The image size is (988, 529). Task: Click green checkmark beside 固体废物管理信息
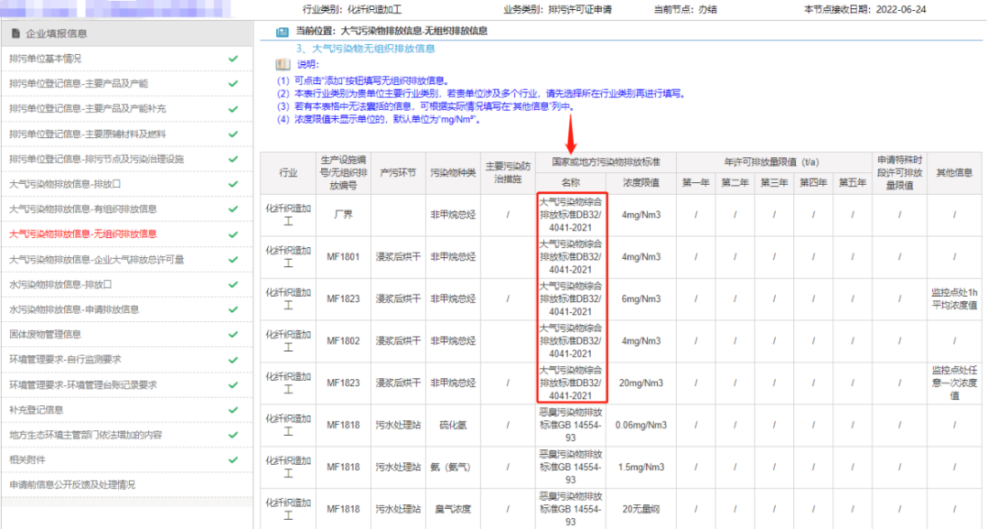pyautogui.click(x=233, y=334)
